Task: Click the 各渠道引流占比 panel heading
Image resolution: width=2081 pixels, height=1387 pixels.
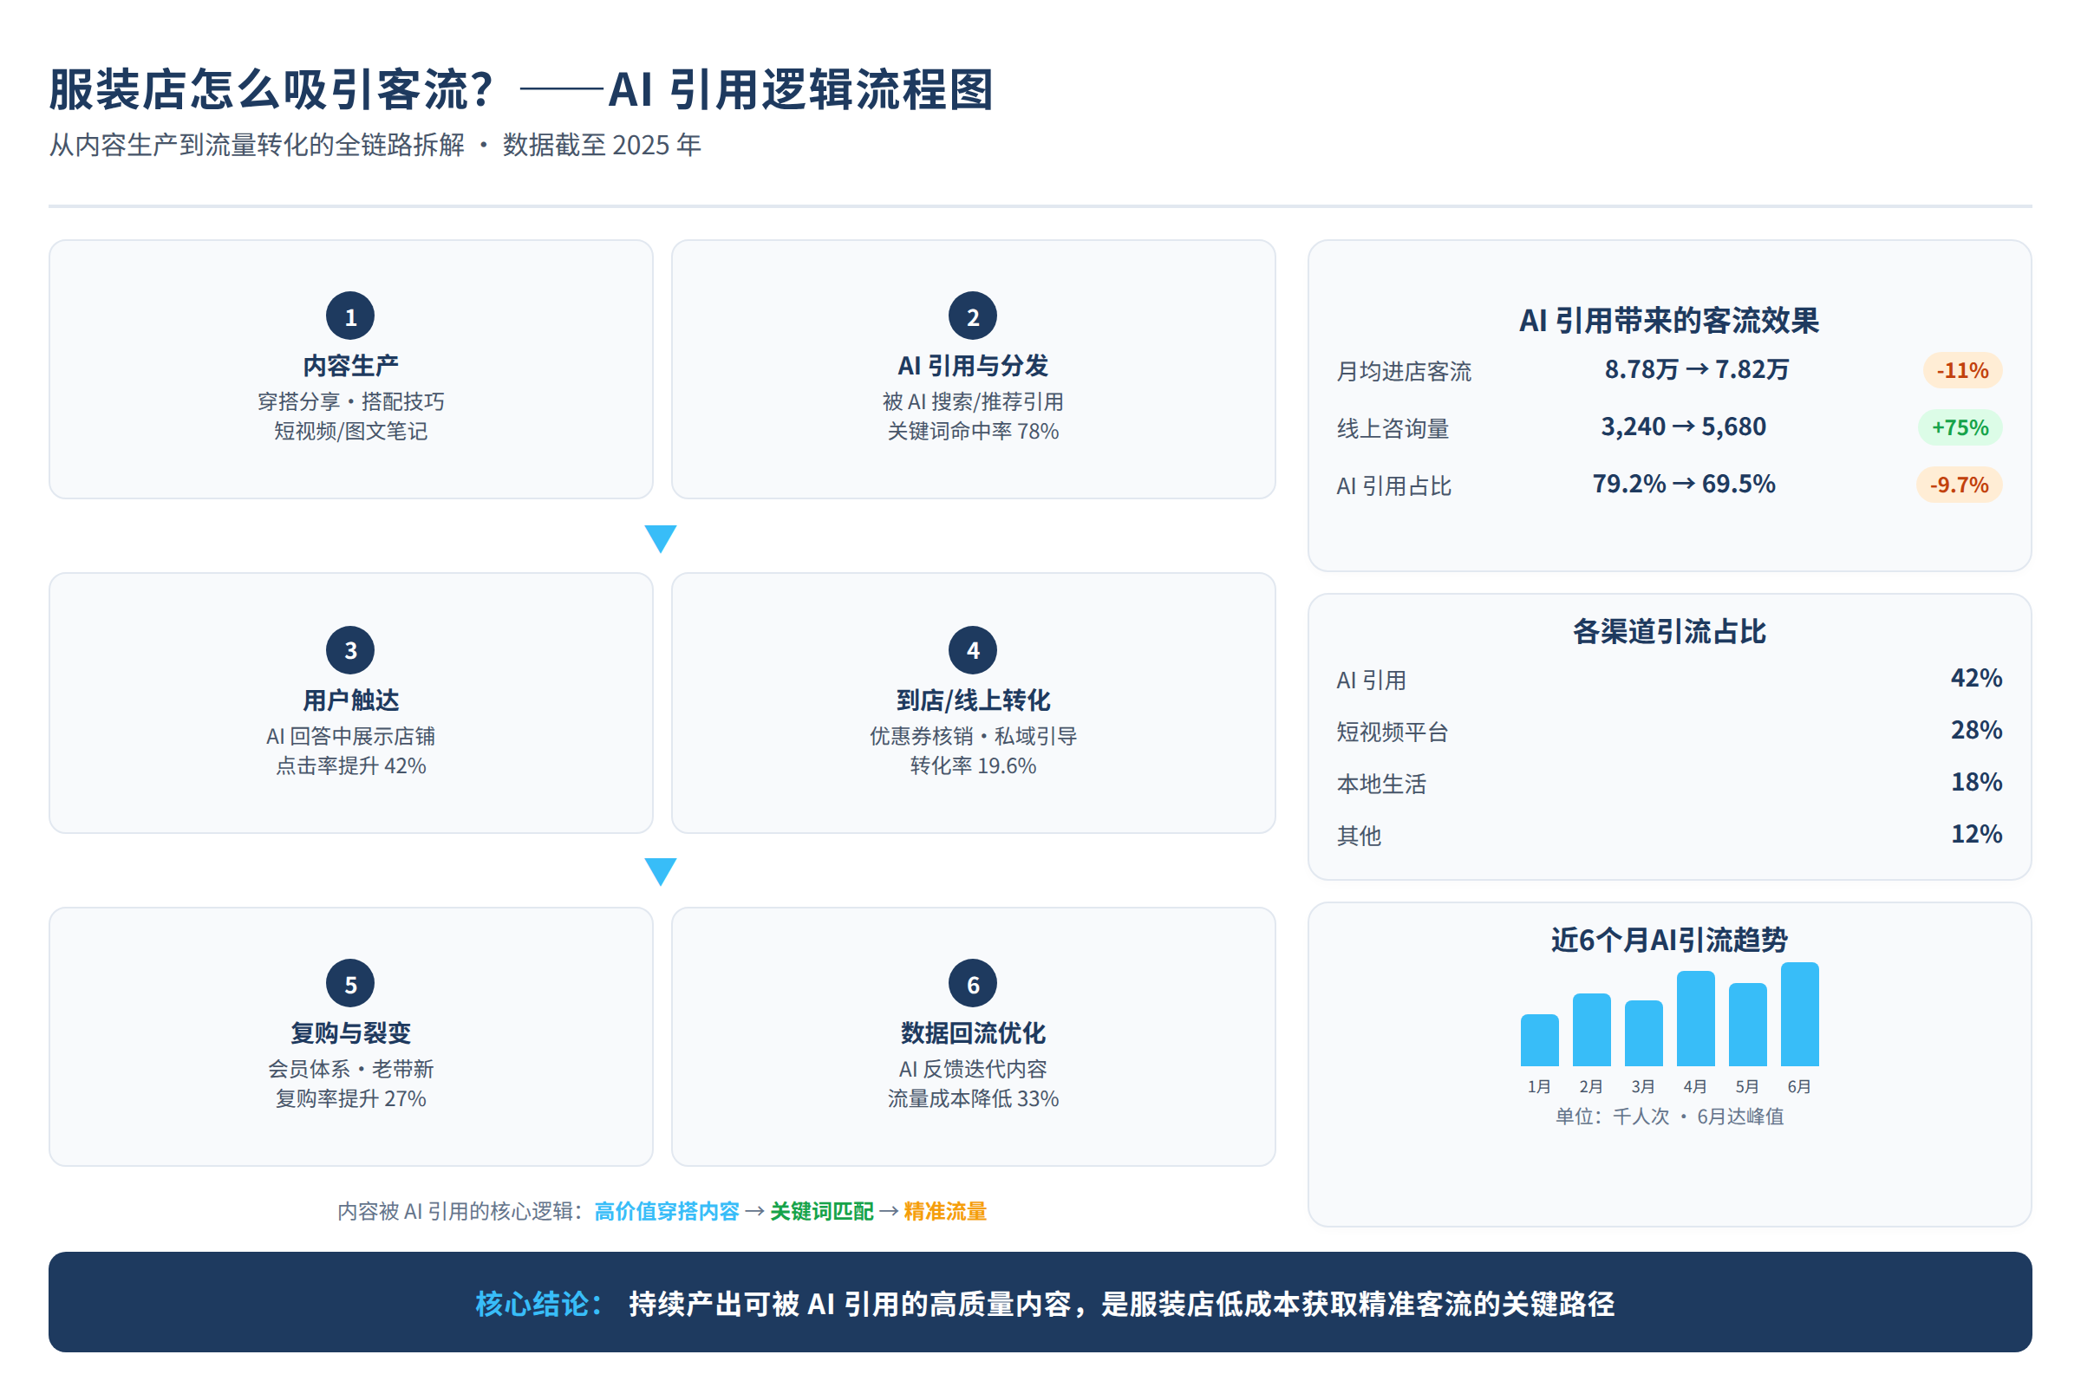Action: tap(1668, 631)
